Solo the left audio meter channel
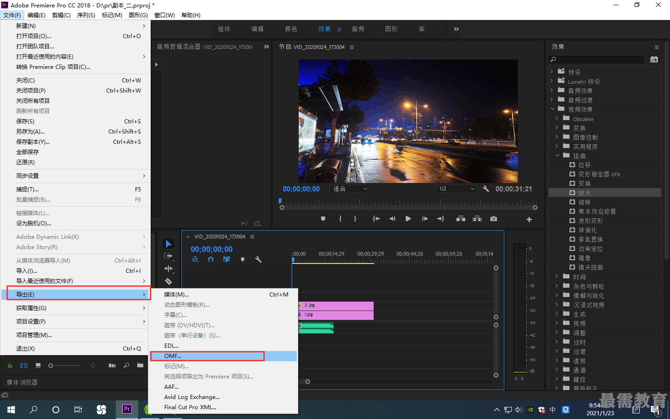Screen dimensions: 670x419 pyautogui.click(x=516, y=379)
